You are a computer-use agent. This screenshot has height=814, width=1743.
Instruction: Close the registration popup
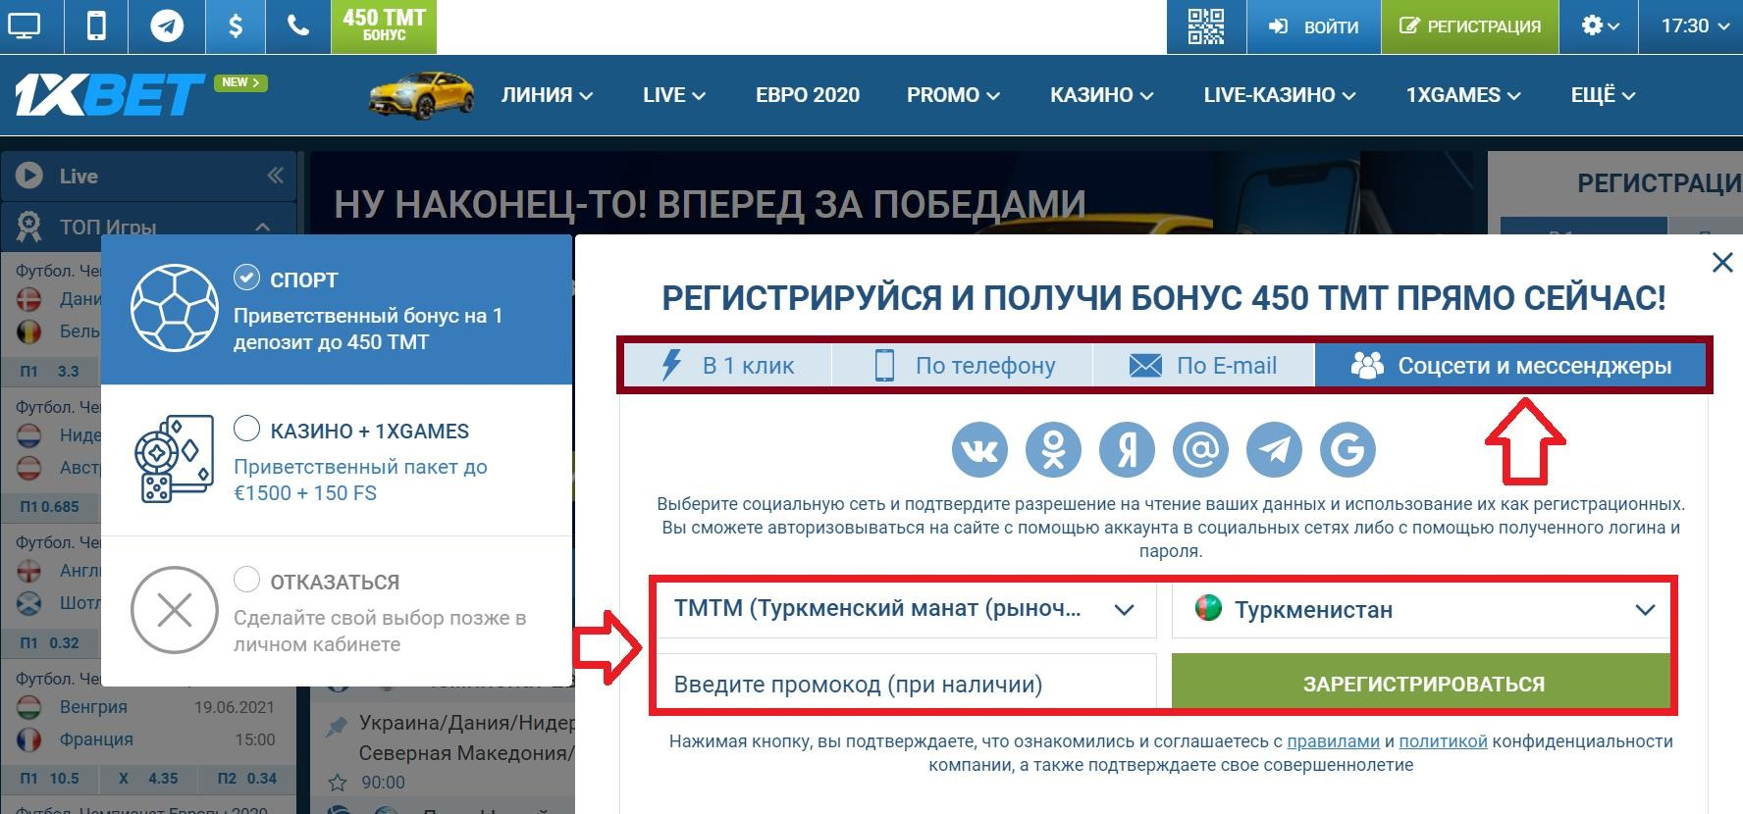[1722, 262]
